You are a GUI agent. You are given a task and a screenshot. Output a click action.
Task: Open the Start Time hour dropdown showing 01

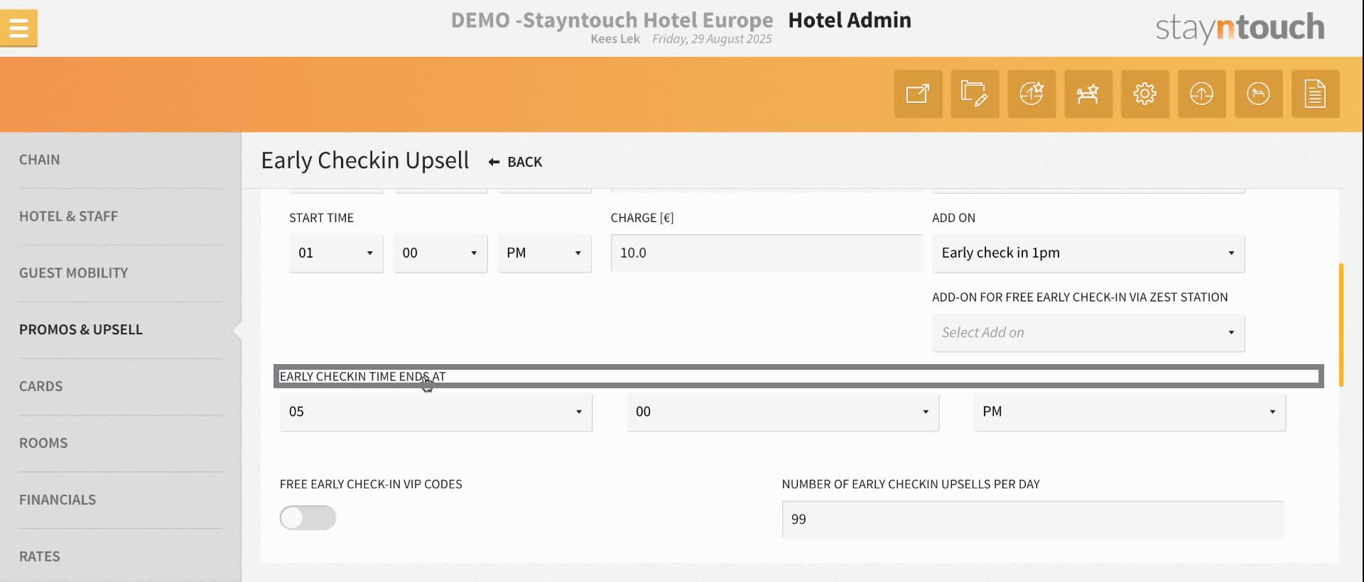(336, 253)
